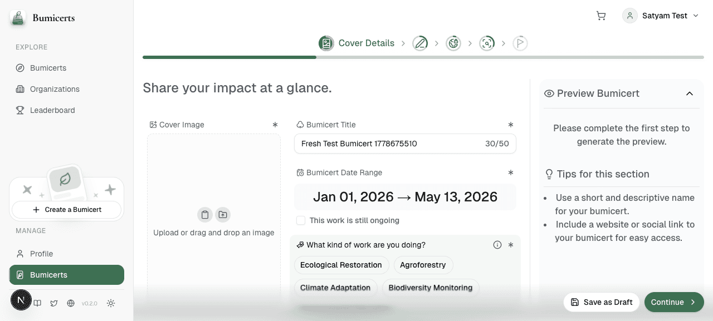The image size is (713, 321).
Task: Click the upload folder icon
Action: (223, 215)
